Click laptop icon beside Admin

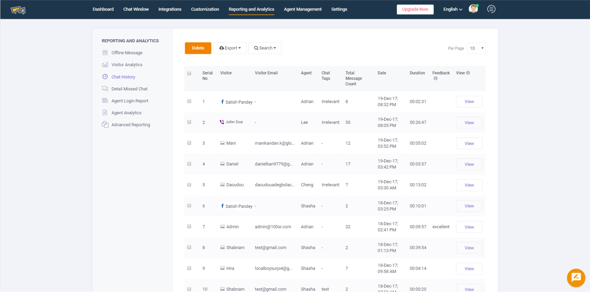coord(222,227)
